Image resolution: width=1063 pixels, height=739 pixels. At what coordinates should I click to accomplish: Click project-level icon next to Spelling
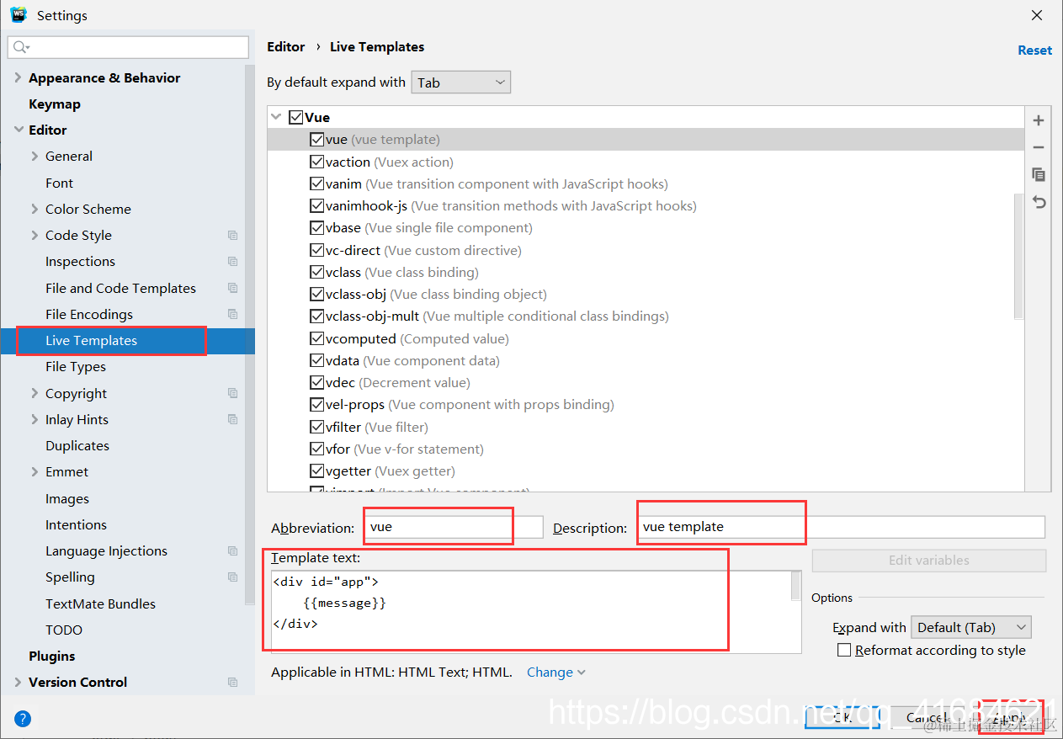pyautogui.click(x=233, y=577)
